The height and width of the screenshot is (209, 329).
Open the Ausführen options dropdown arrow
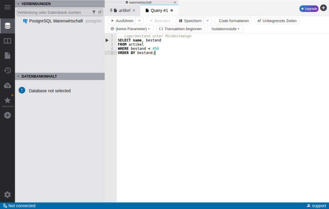[139, 21]
